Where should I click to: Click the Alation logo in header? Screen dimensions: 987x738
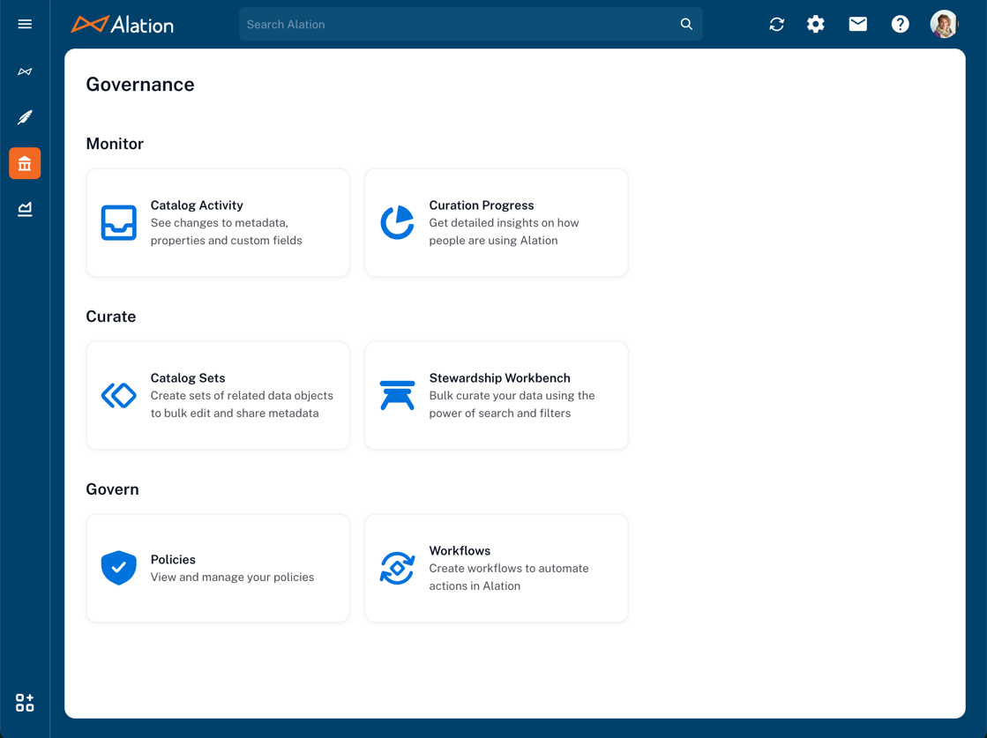coord(122,25)
